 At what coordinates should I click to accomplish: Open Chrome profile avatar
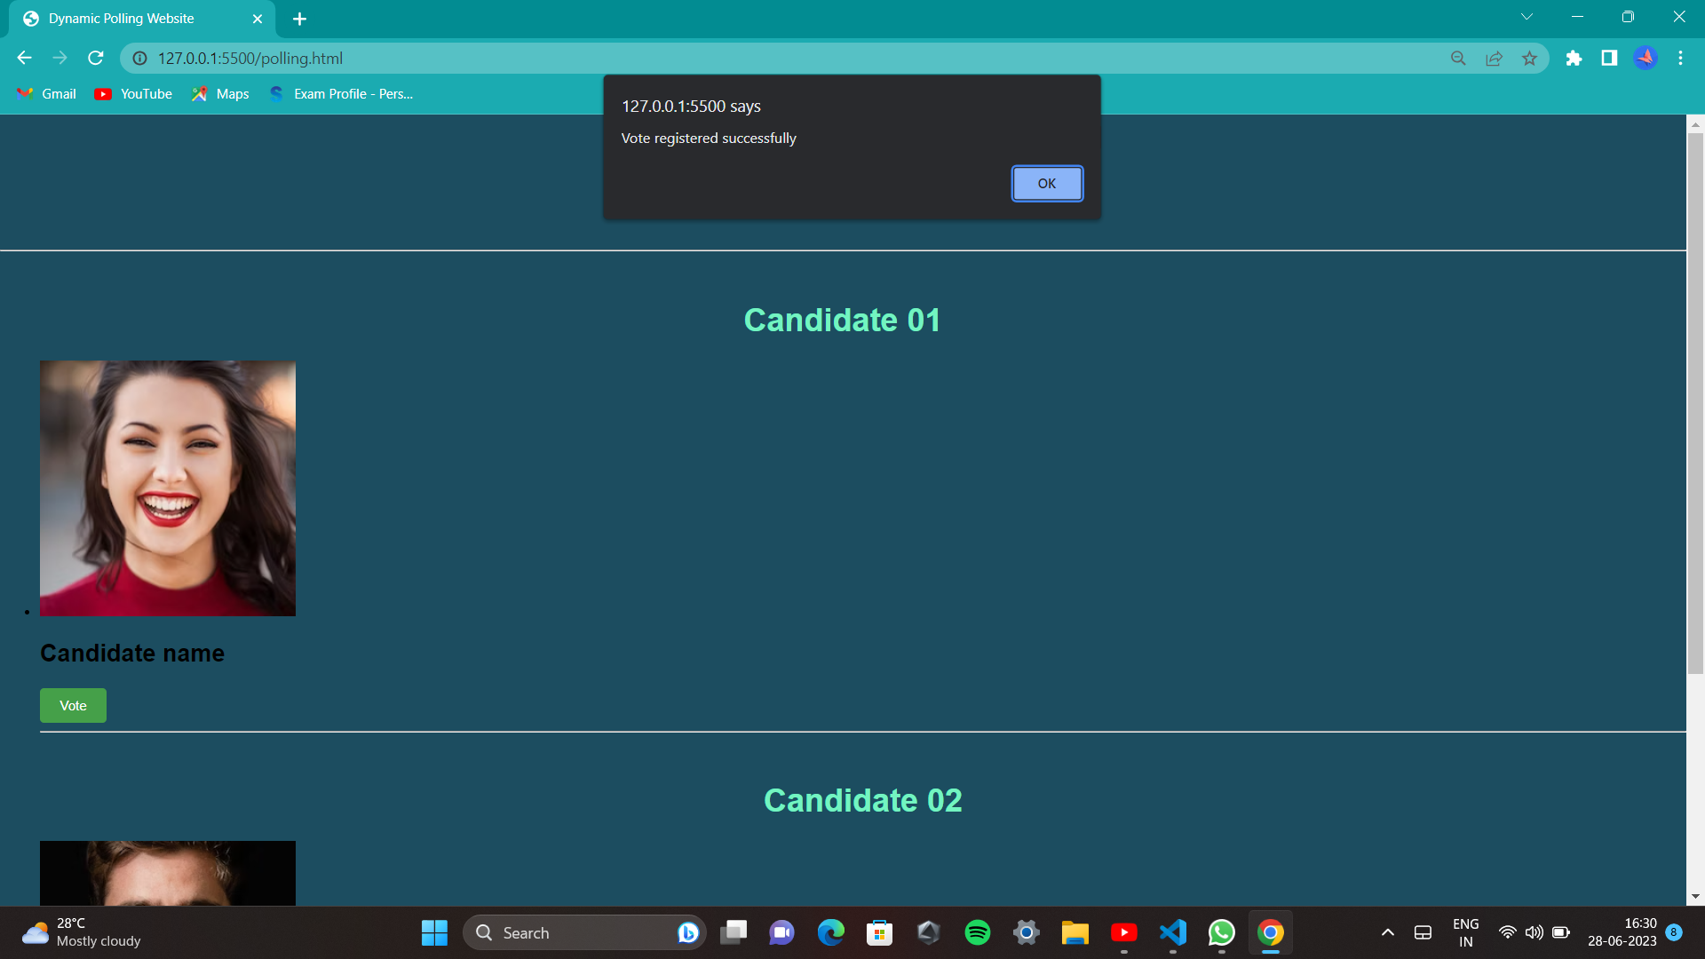coord(1645,58)
